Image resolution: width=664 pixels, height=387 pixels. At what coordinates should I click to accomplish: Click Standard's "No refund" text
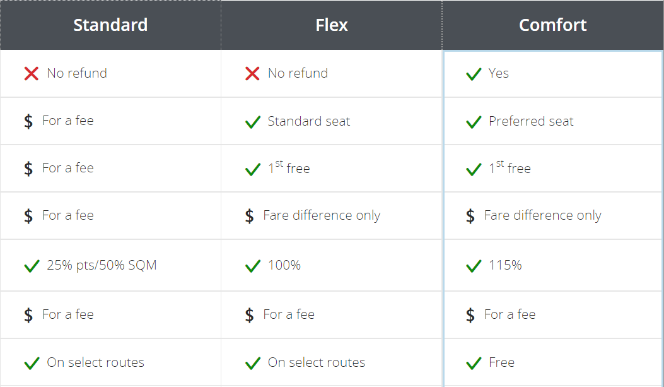click(77, 73)
